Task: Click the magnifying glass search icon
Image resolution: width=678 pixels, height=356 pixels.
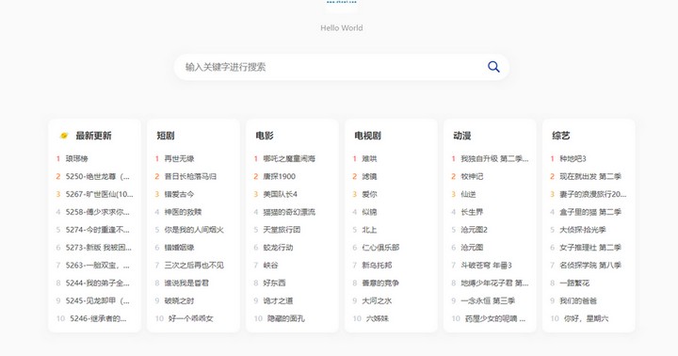Action: click(493, 67)
